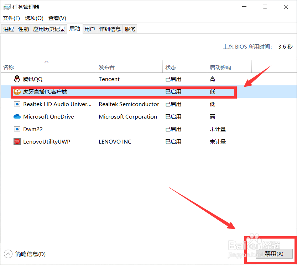Click the 高 impact value for 腾讯QQ

[x=212, y=79]
